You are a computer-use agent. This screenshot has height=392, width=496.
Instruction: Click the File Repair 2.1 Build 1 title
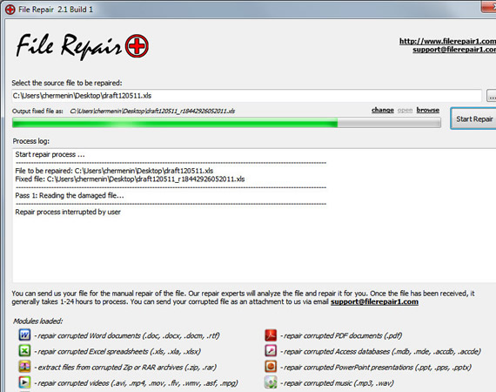pos(56,10)
